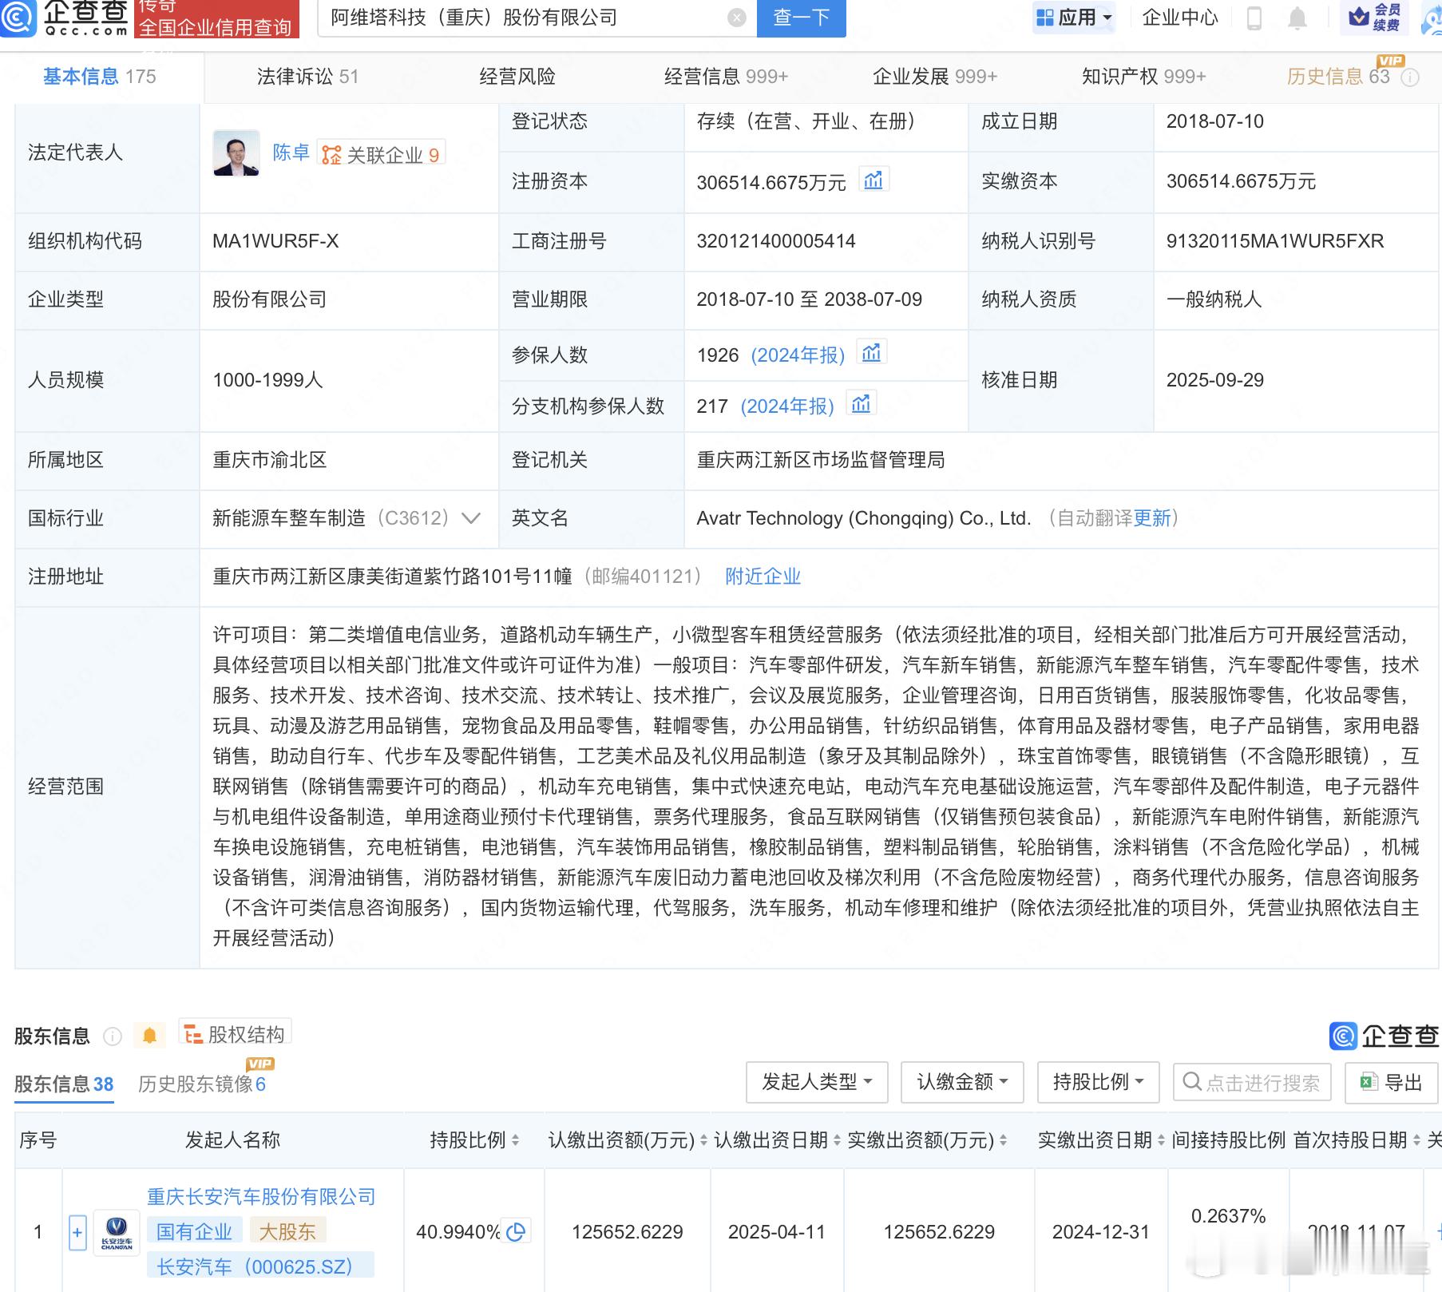Sort by 认缴出资额 column

(x=703, y=1140)
